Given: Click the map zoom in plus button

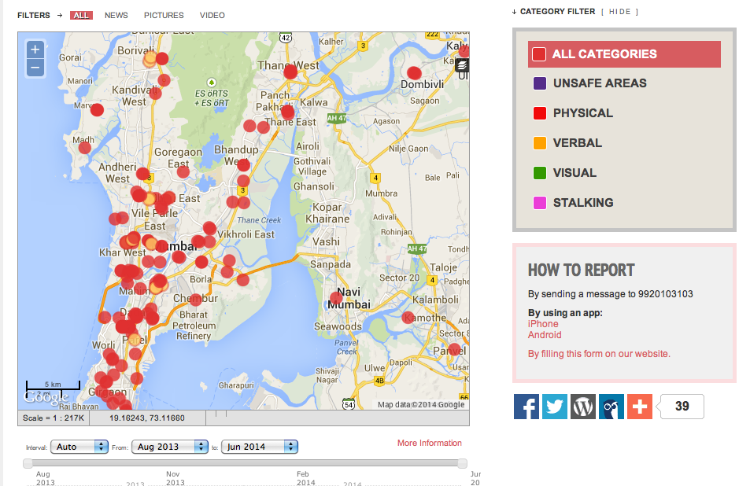Looking at the screenshot, I should pyautogui.click(x=35, y=49).
